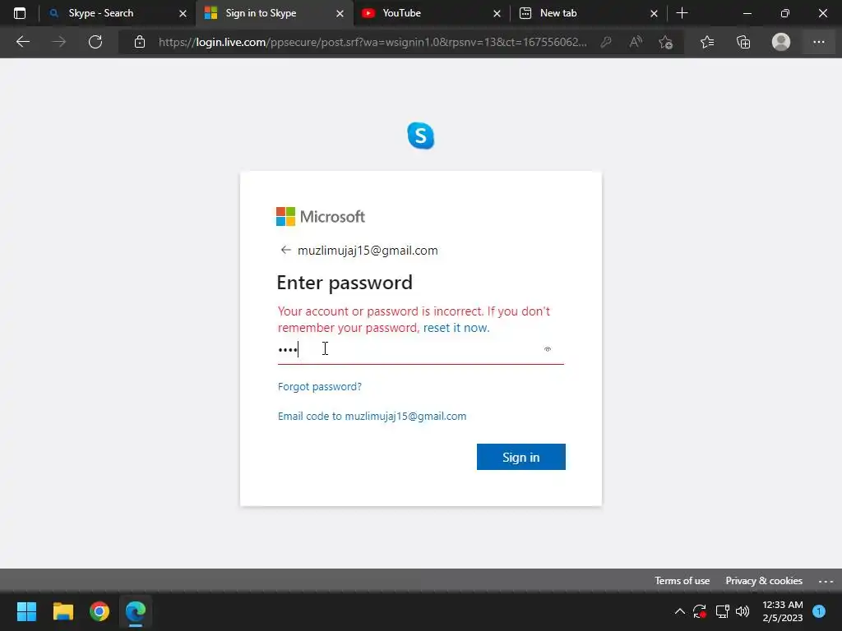View site information via lock icon
This screenshot has width=842, height=631.
pyautogui.click(x=140, y=42)
